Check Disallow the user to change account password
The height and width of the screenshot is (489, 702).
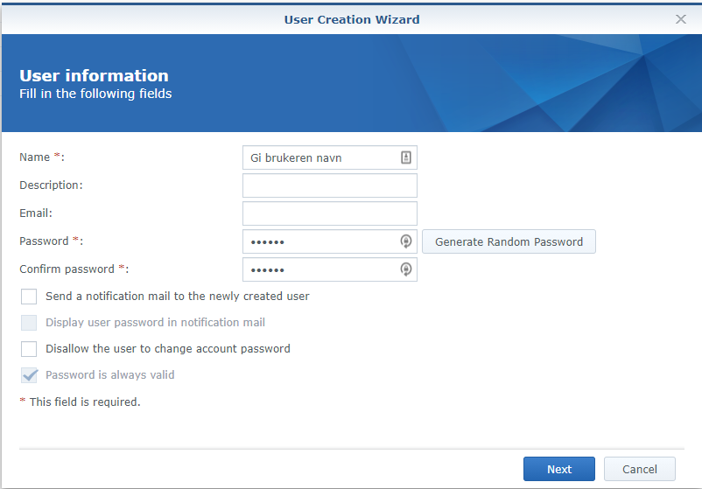coord(30,349)
